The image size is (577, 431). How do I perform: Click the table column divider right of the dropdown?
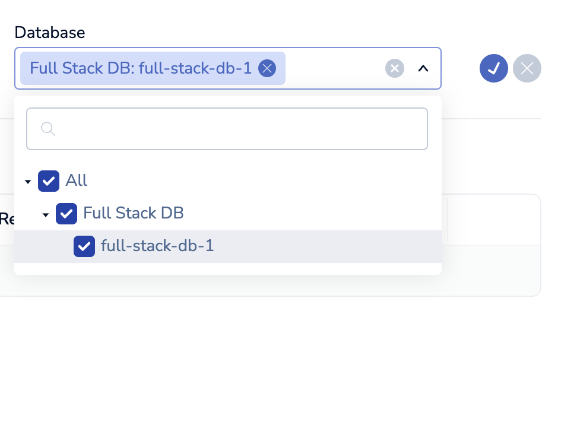(448, 220)
